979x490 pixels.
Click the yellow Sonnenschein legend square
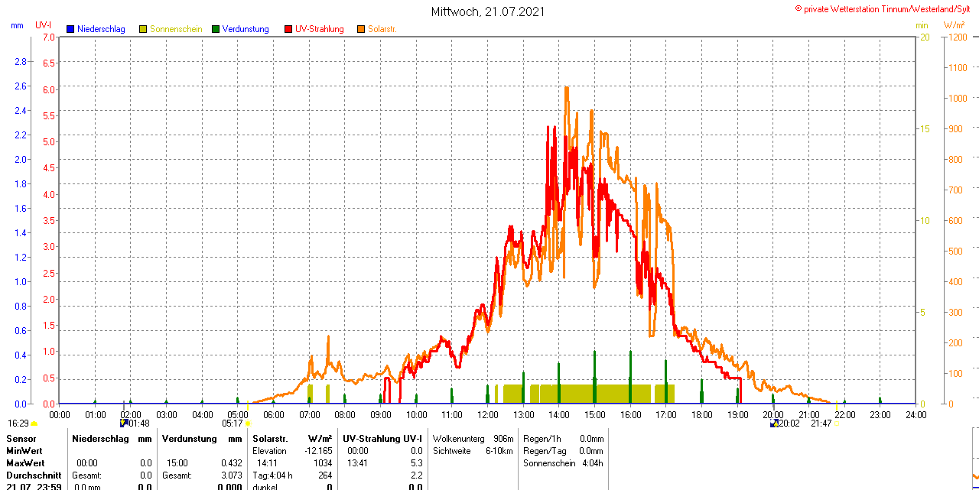click(x=143, y=29)
